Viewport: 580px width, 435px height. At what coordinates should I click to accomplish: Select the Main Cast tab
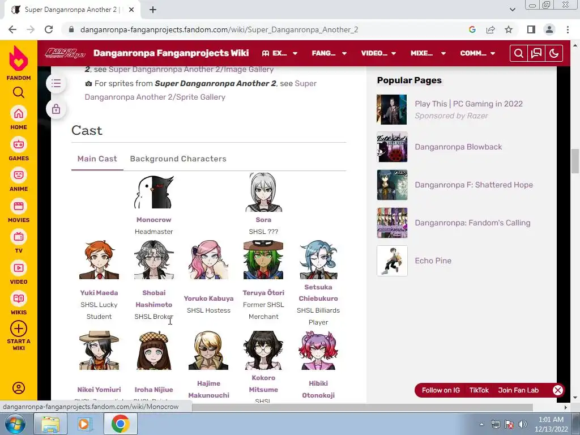pos(97,159)
